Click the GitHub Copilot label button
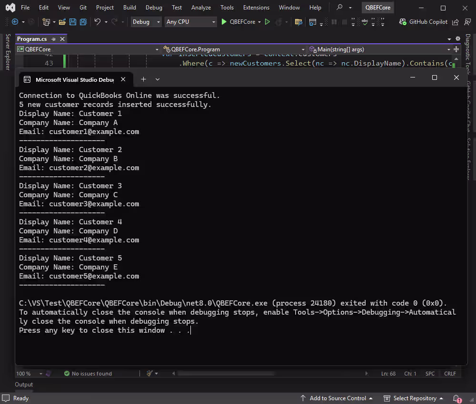 click(x=428, y=22)
